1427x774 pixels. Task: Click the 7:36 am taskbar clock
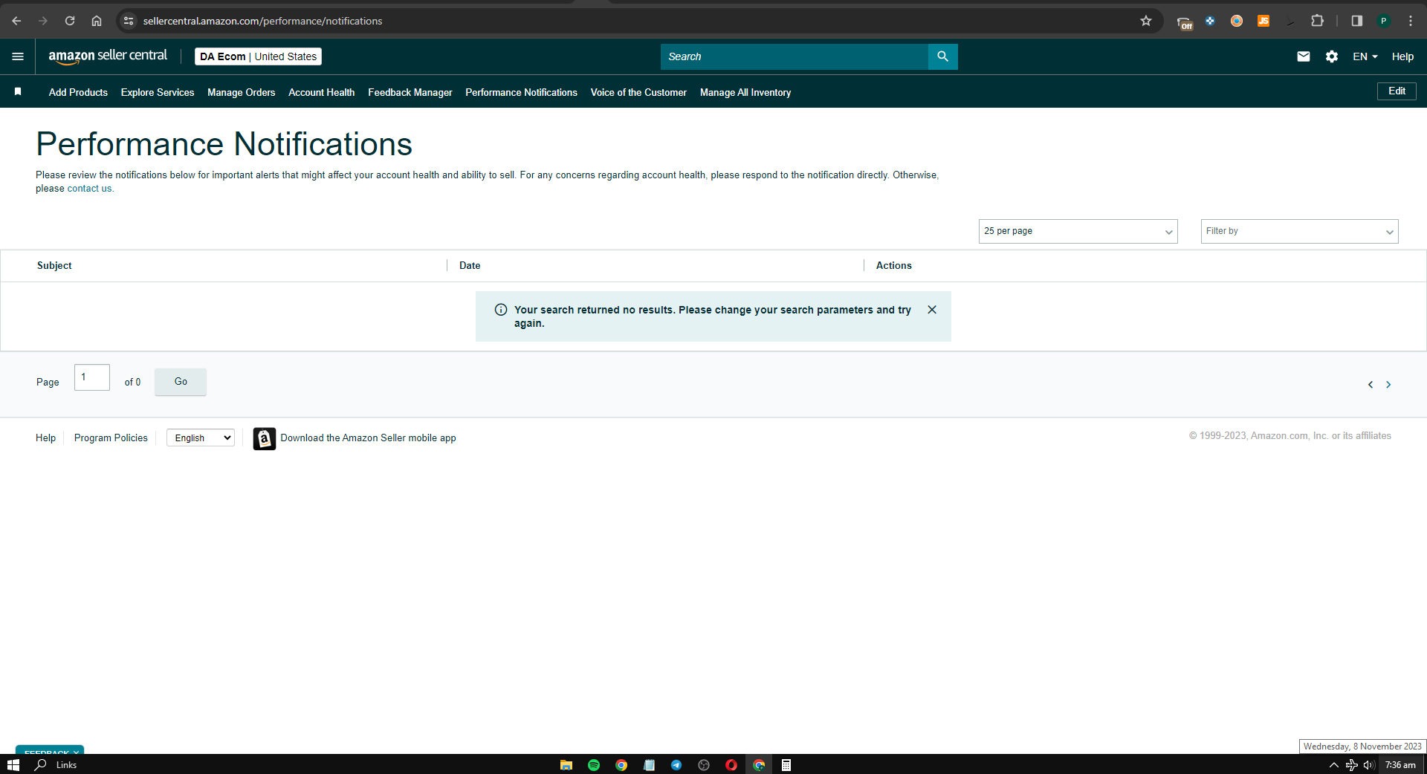pos(1400,765)
